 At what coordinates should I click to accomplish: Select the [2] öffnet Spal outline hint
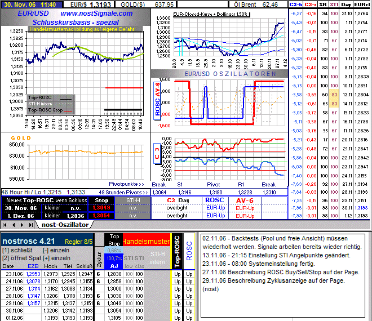point(21,258)
